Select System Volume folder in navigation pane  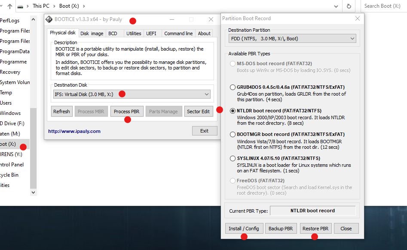(x=15, y=82)
